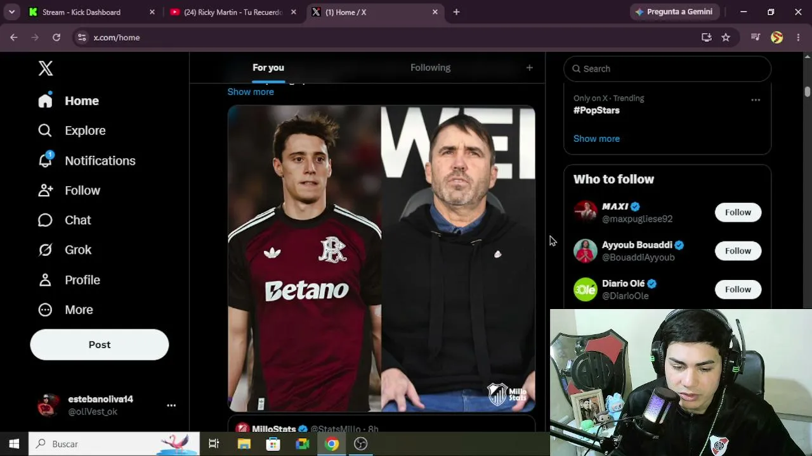Switch to the Ricky Martin YouTube tab
This screenshot has width=812, height=456.
232,12
